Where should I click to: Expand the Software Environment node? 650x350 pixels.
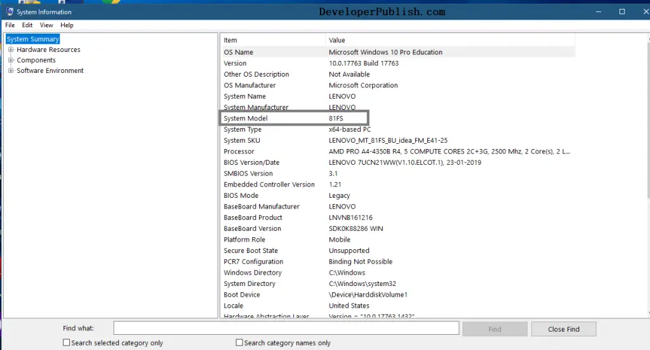coord(11,70)
